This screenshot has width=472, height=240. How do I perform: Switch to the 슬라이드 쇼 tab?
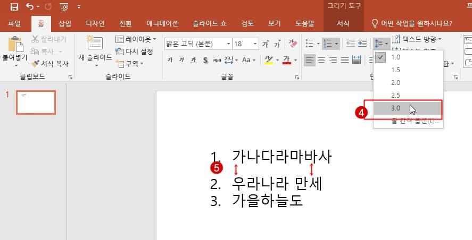[210, 23]
